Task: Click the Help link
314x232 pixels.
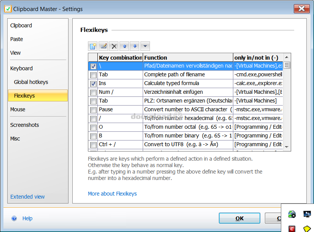Action: (27, 218)
